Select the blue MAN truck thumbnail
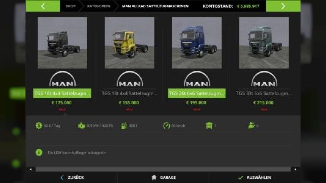The image size is (326, 183). click(x=197, y=43)
